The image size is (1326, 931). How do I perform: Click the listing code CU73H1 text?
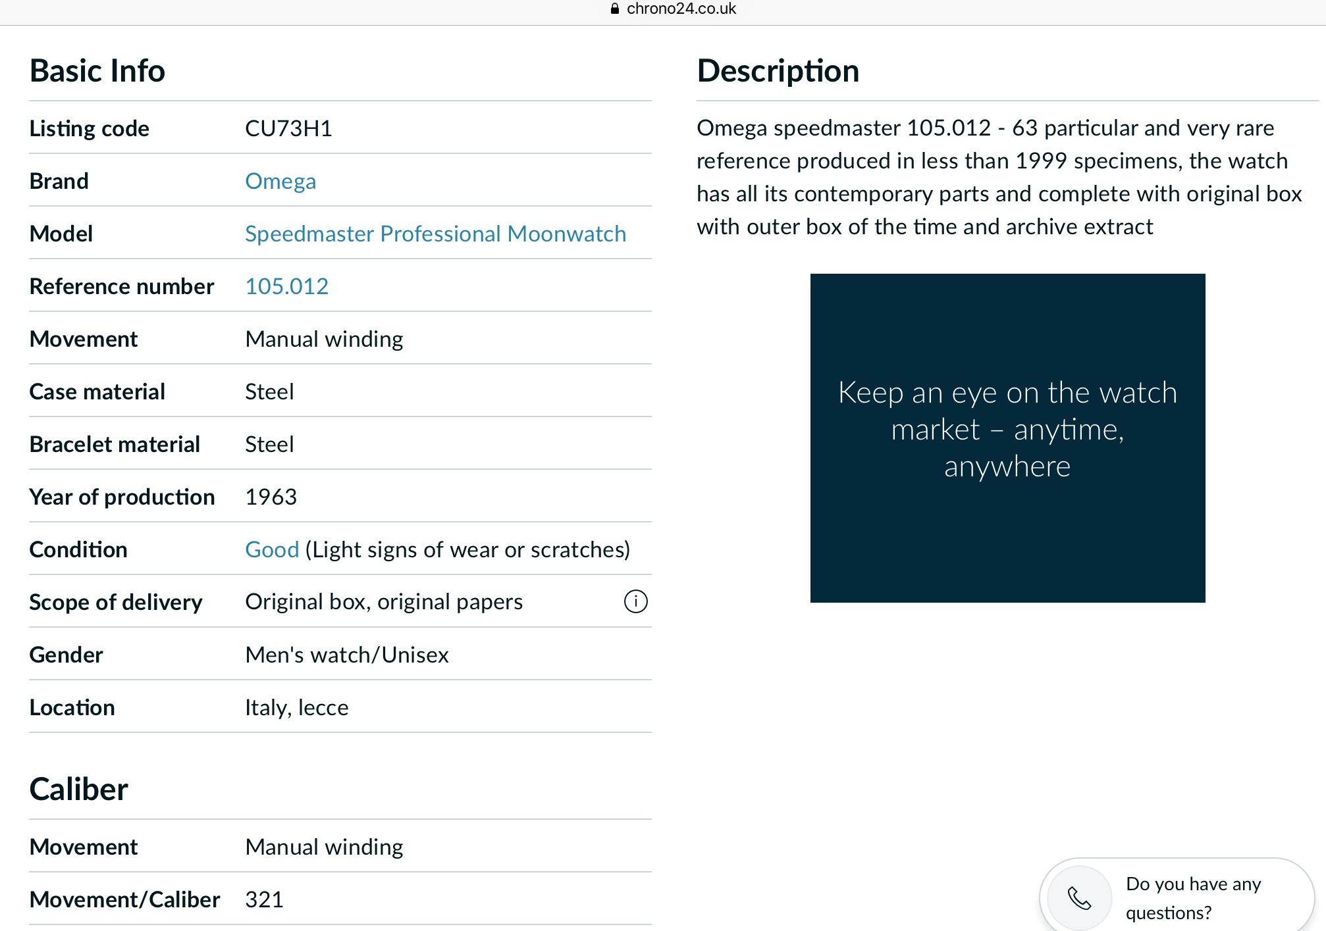(288, 128)
